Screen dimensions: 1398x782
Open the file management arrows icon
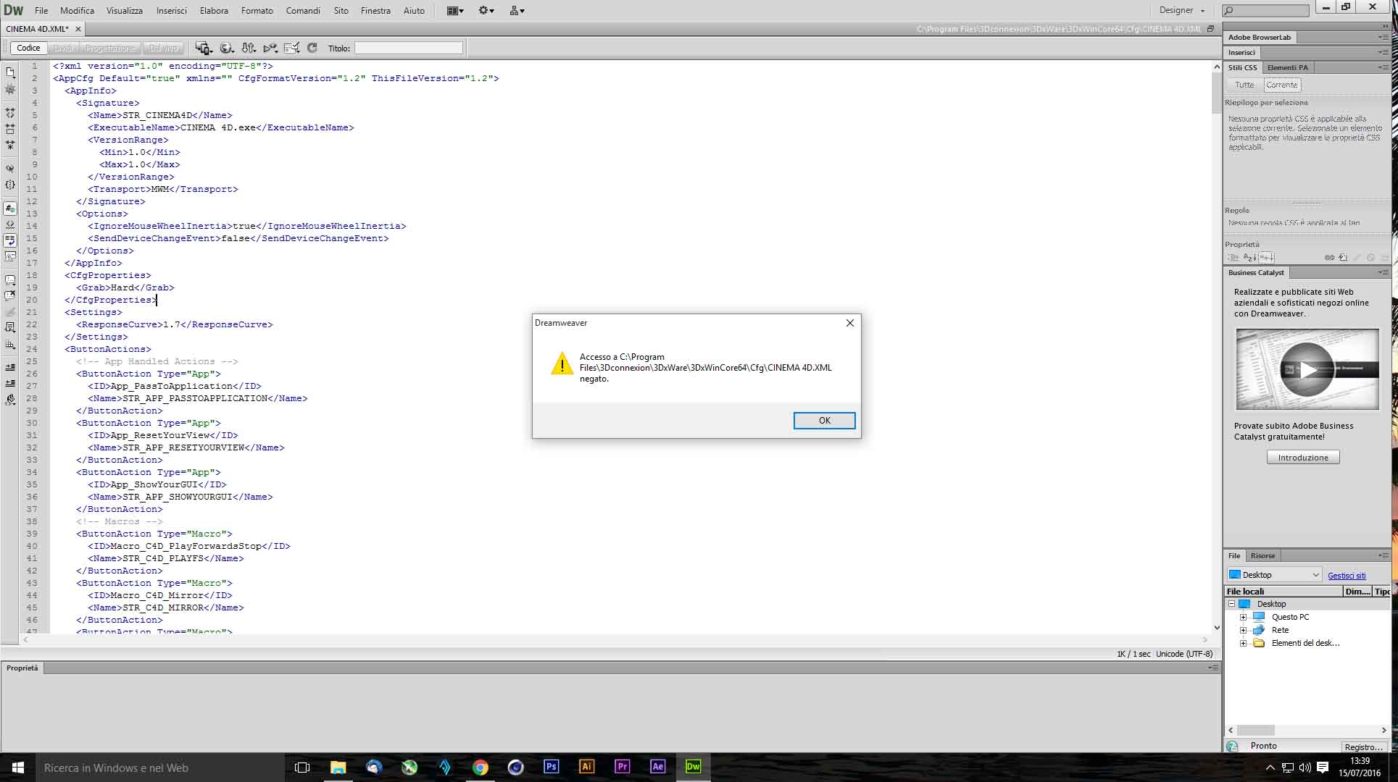249,48
